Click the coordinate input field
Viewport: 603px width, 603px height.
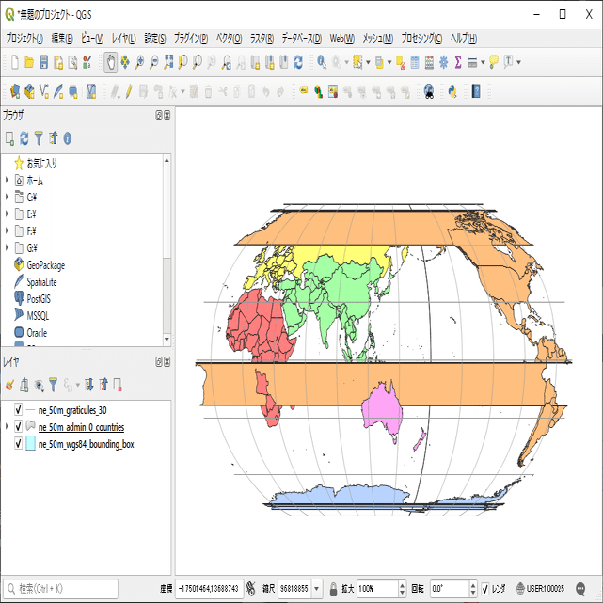[x=209, y=589]
